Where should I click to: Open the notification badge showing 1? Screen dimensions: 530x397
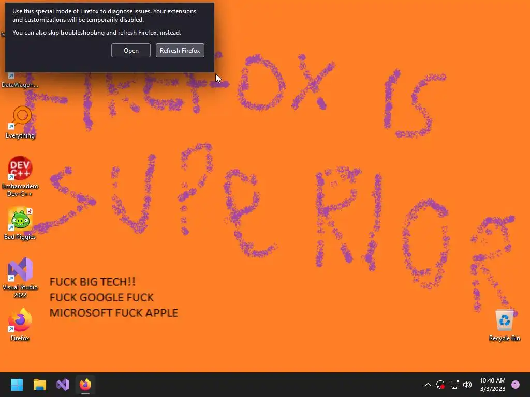(515, 385)
